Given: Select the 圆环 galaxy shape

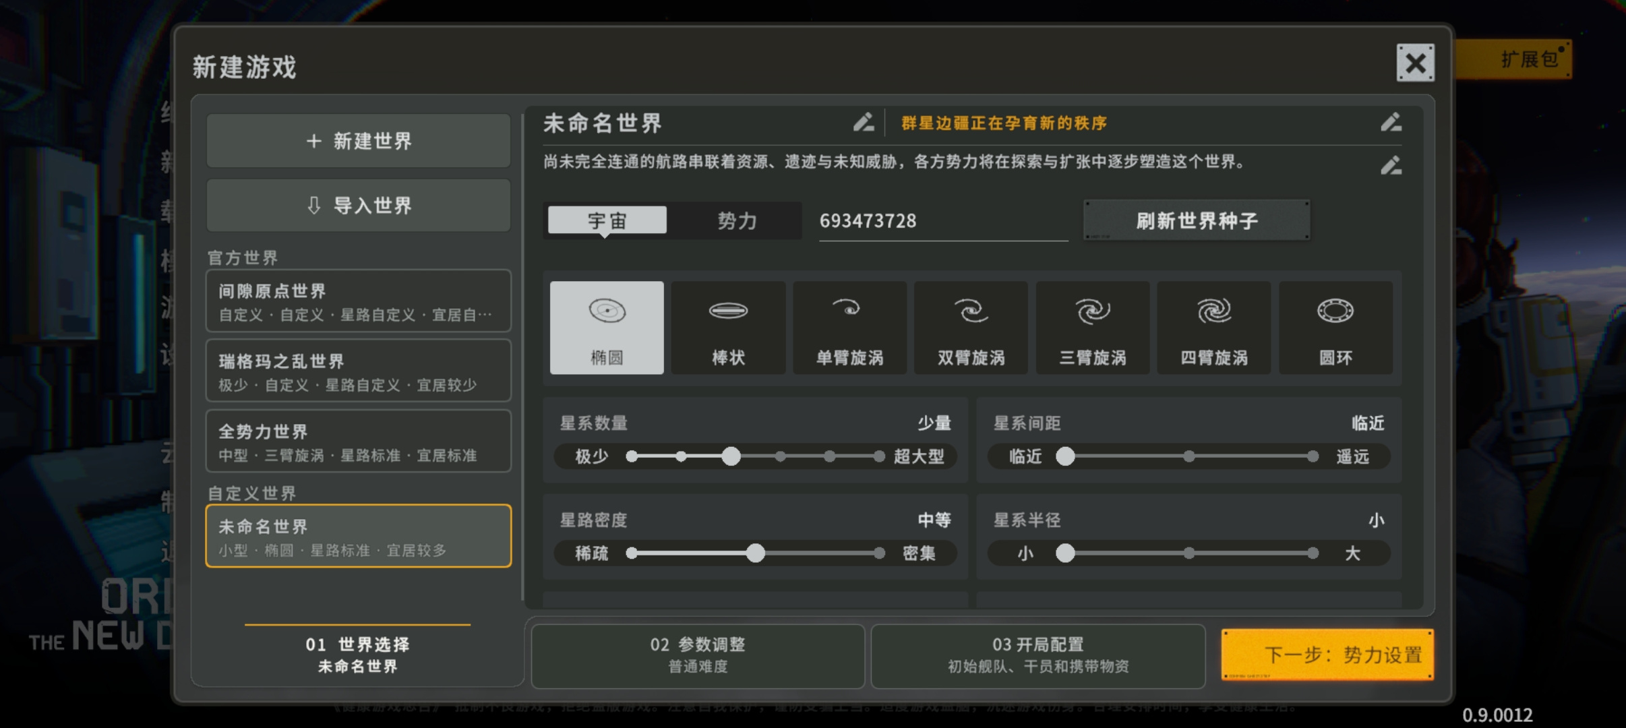Looking at the screenshot, I should pyautogui.click(x=1335, y=328).
